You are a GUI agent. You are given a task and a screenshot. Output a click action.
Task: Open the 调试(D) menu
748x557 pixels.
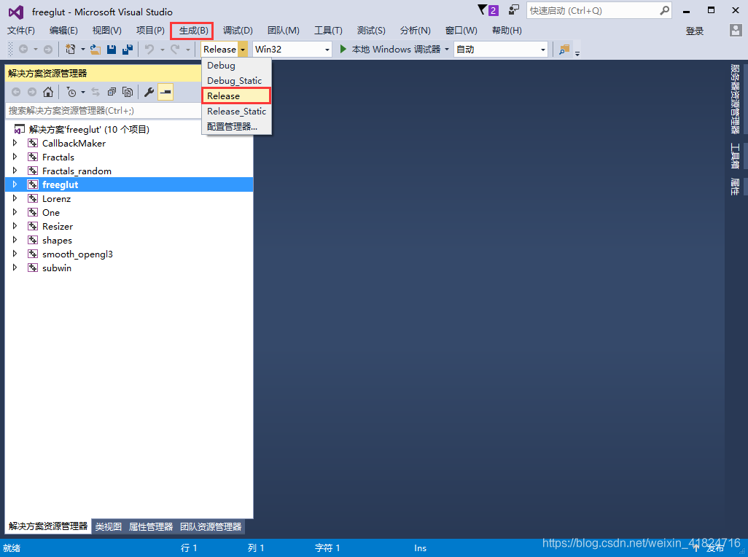(x=238, y=31)
